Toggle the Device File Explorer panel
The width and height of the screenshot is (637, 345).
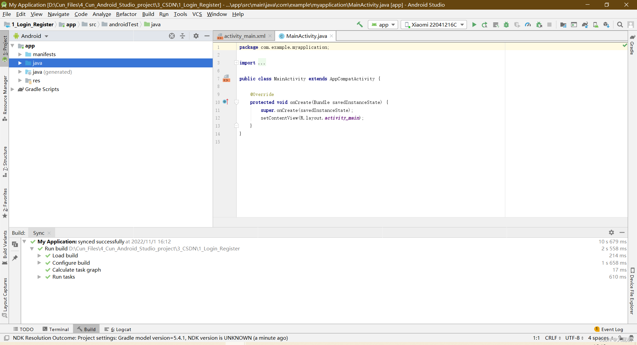[x=632, y=291]
